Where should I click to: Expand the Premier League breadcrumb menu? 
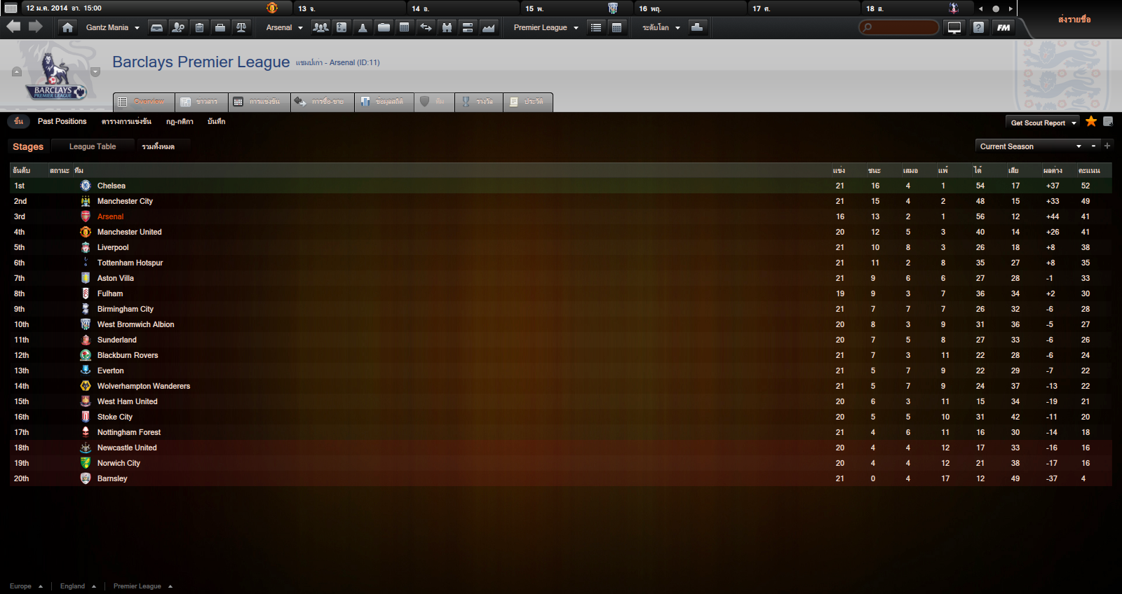pos(143,586)
